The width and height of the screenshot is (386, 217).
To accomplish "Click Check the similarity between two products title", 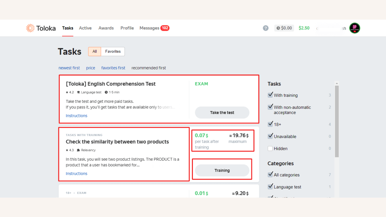I will (117, 142).
